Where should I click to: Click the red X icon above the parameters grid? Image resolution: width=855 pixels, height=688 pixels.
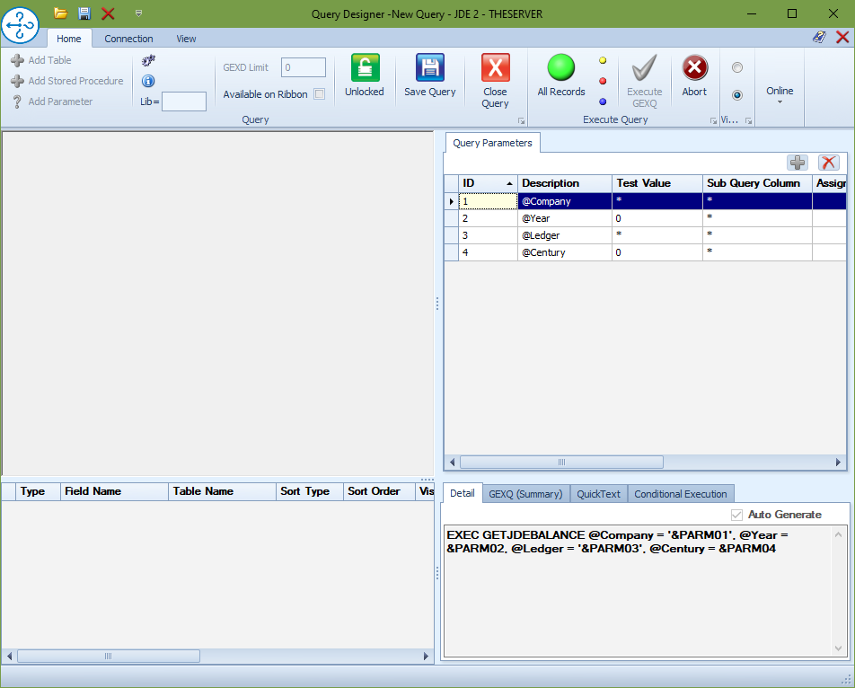click(828, 163)
